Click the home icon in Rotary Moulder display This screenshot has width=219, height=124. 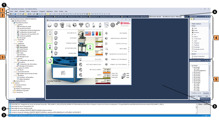click(x=50, y=25)
